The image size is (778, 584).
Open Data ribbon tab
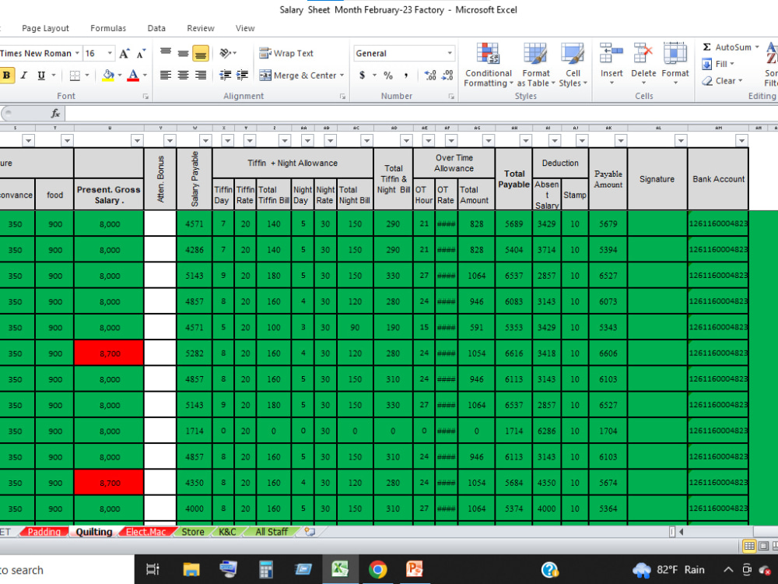click(156, 28)
